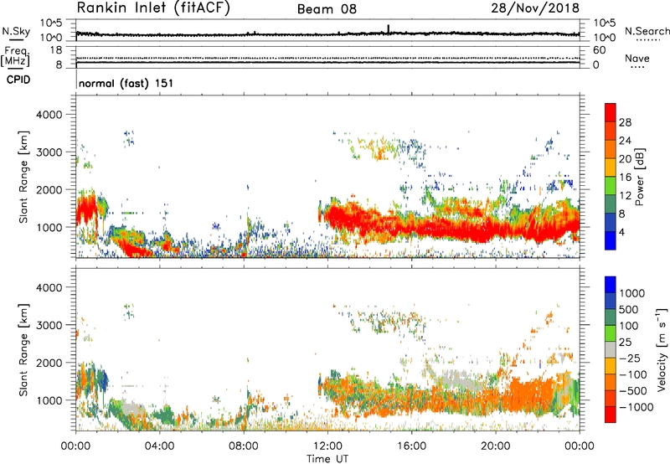Click the '16:00' time axis tick
Image resolution: width=670 pixels, height=464 pixels.
[x=411, y=446]
